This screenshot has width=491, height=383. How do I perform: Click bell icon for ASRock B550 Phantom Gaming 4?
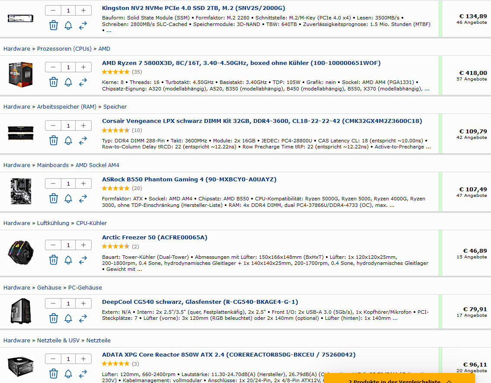click(68, 198)
